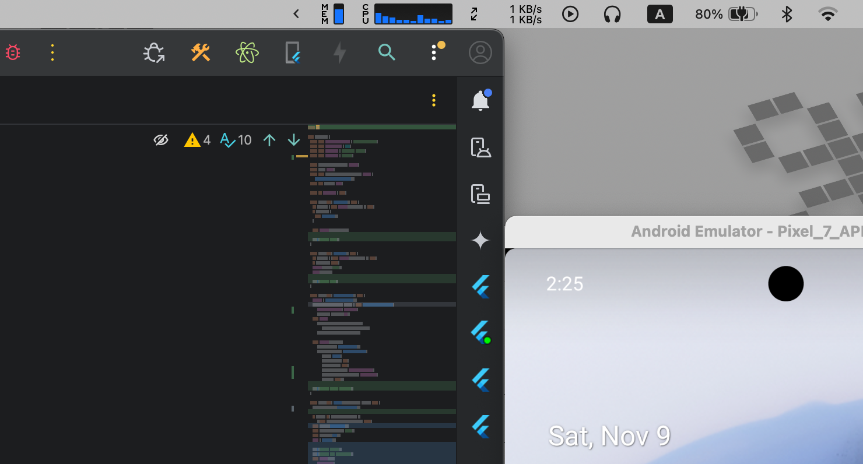
Task: Click the 10 typos indicator
Action: coord(236,140)
